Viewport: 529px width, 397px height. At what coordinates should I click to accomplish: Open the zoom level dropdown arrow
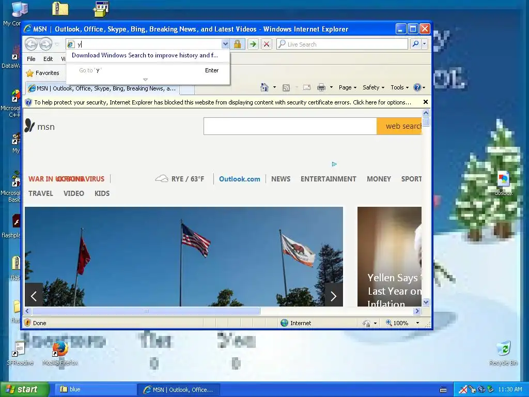coord(417,323)
